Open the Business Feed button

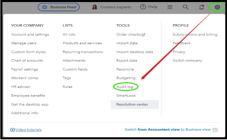tap(59, 7)
